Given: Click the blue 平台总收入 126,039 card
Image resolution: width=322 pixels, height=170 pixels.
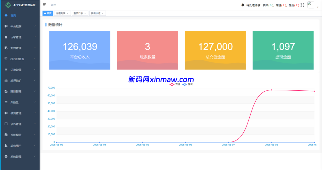Looking at the screenshot, I should (80, 50).
